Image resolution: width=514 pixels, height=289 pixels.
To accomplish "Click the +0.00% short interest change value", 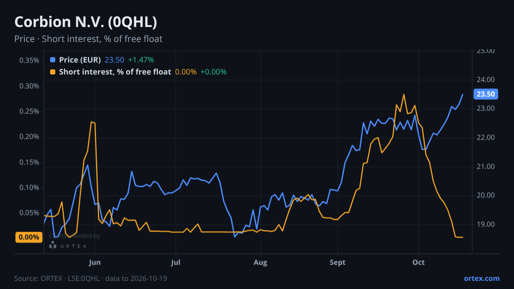I will 213,72.
